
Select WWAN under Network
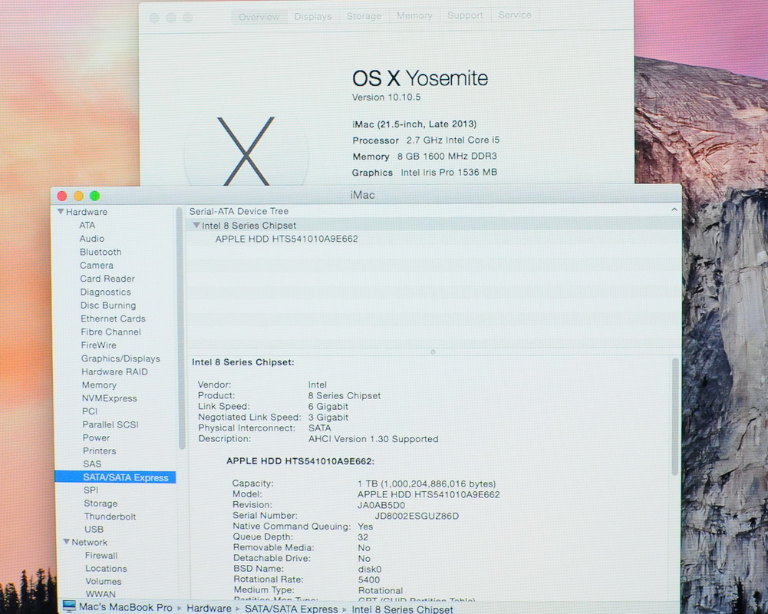[x=101, y=594]
